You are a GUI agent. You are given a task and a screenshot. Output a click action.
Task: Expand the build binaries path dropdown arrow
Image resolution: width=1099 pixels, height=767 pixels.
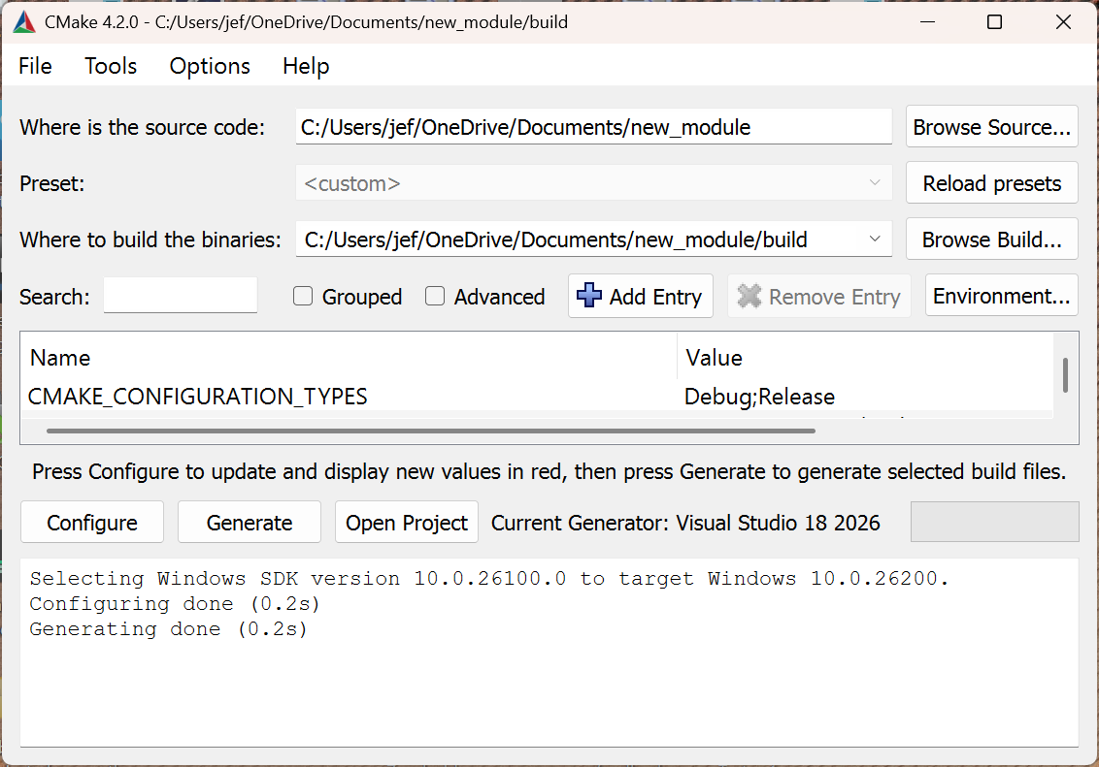(x=875, y=239)
